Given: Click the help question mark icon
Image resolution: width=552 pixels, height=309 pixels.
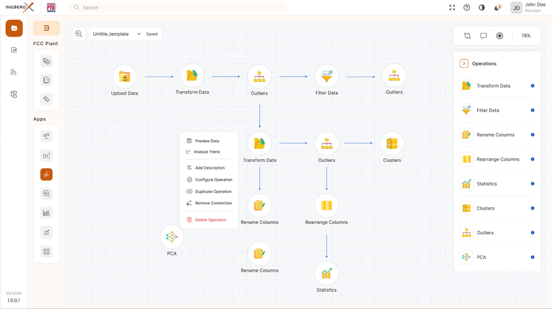Looking at the screenshot, I should click(466, 8).
